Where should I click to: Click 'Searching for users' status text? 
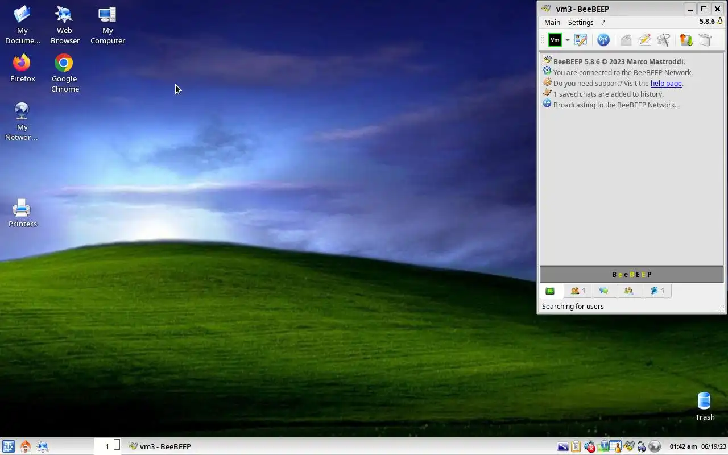573,307
